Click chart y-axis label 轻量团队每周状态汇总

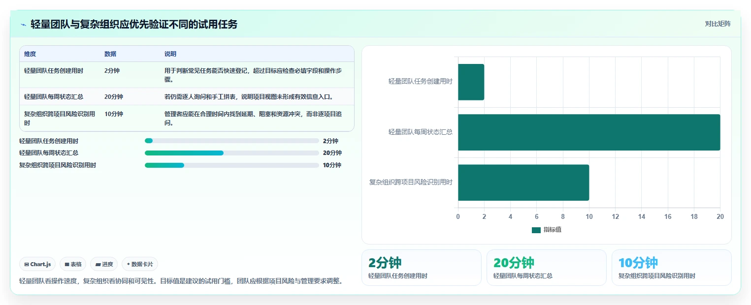[421, 132]
